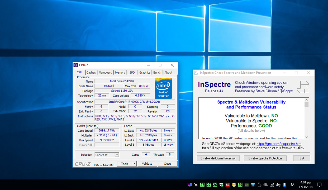Open the OneDrive cloud tray icon
328x190 pixels.
[265, 185]
